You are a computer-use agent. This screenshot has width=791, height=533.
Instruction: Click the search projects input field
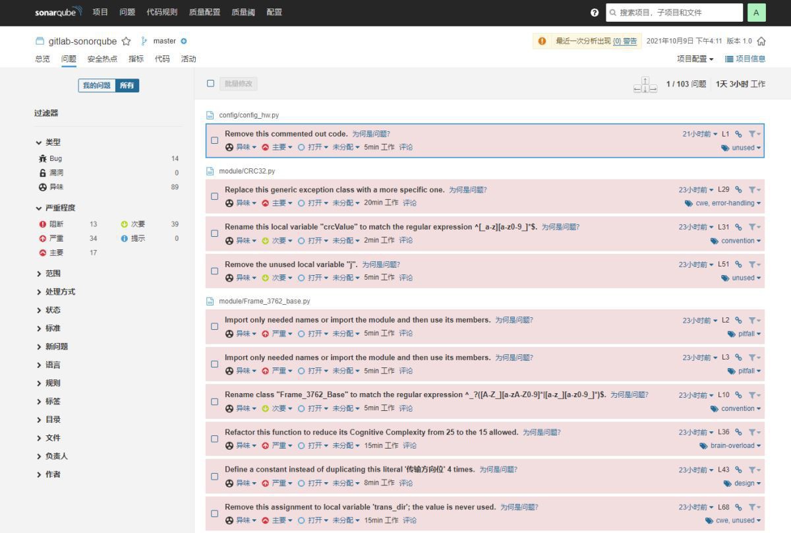click(674, 13)
